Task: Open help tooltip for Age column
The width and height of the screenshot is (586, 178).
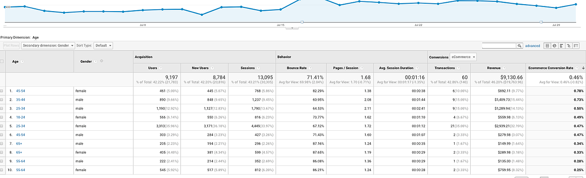Action: [22, 61]
